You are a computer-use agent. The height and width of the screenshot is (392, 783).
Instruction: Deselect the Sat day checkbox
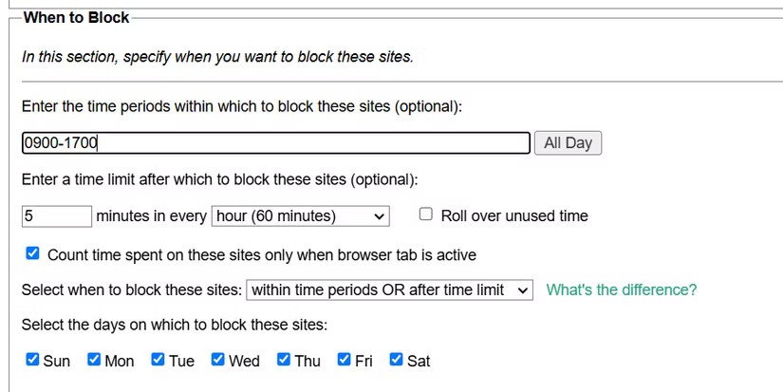click(x=397, y=360)
